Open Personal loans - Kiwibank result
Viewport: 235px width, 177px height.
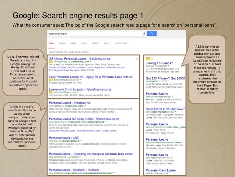74,170
